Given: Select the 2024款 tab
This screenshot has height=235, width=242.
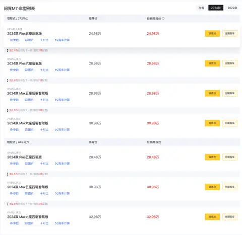Looking at the screenshot, I should [x=216, y=8].
